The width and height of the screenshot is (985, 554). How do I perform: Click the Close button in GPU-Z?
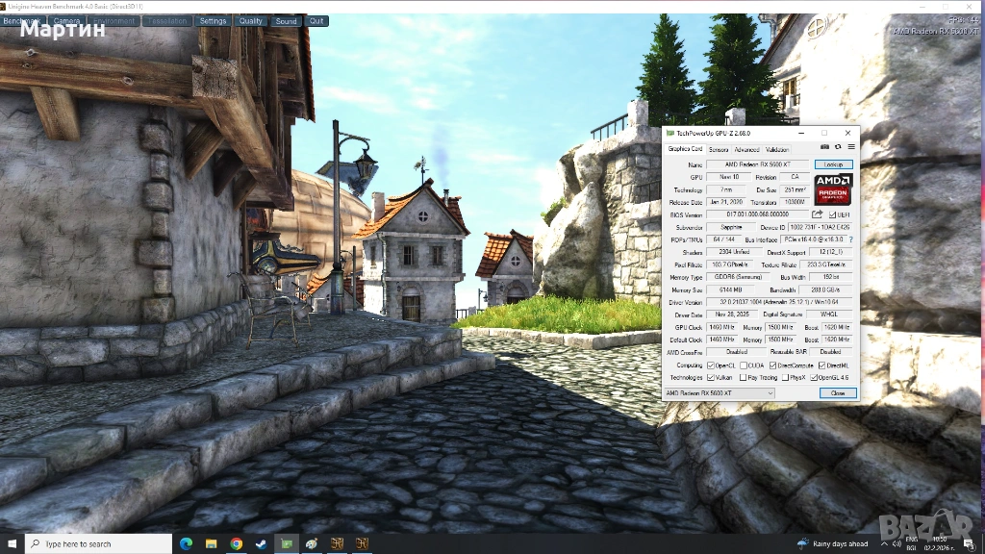837,393
